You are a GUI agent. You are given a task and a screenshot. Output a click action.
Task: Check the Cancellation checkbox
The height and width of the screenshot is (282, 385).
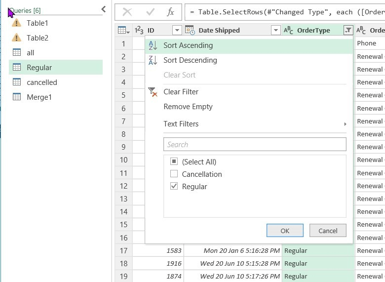click(174, 174)
